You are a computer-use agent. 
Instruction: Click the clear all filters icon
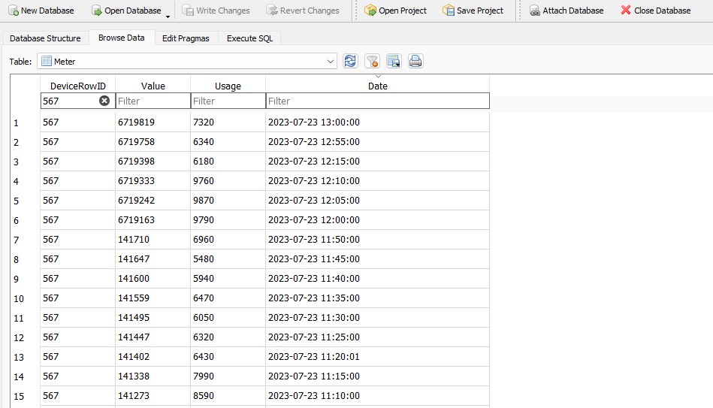[372, 61]
